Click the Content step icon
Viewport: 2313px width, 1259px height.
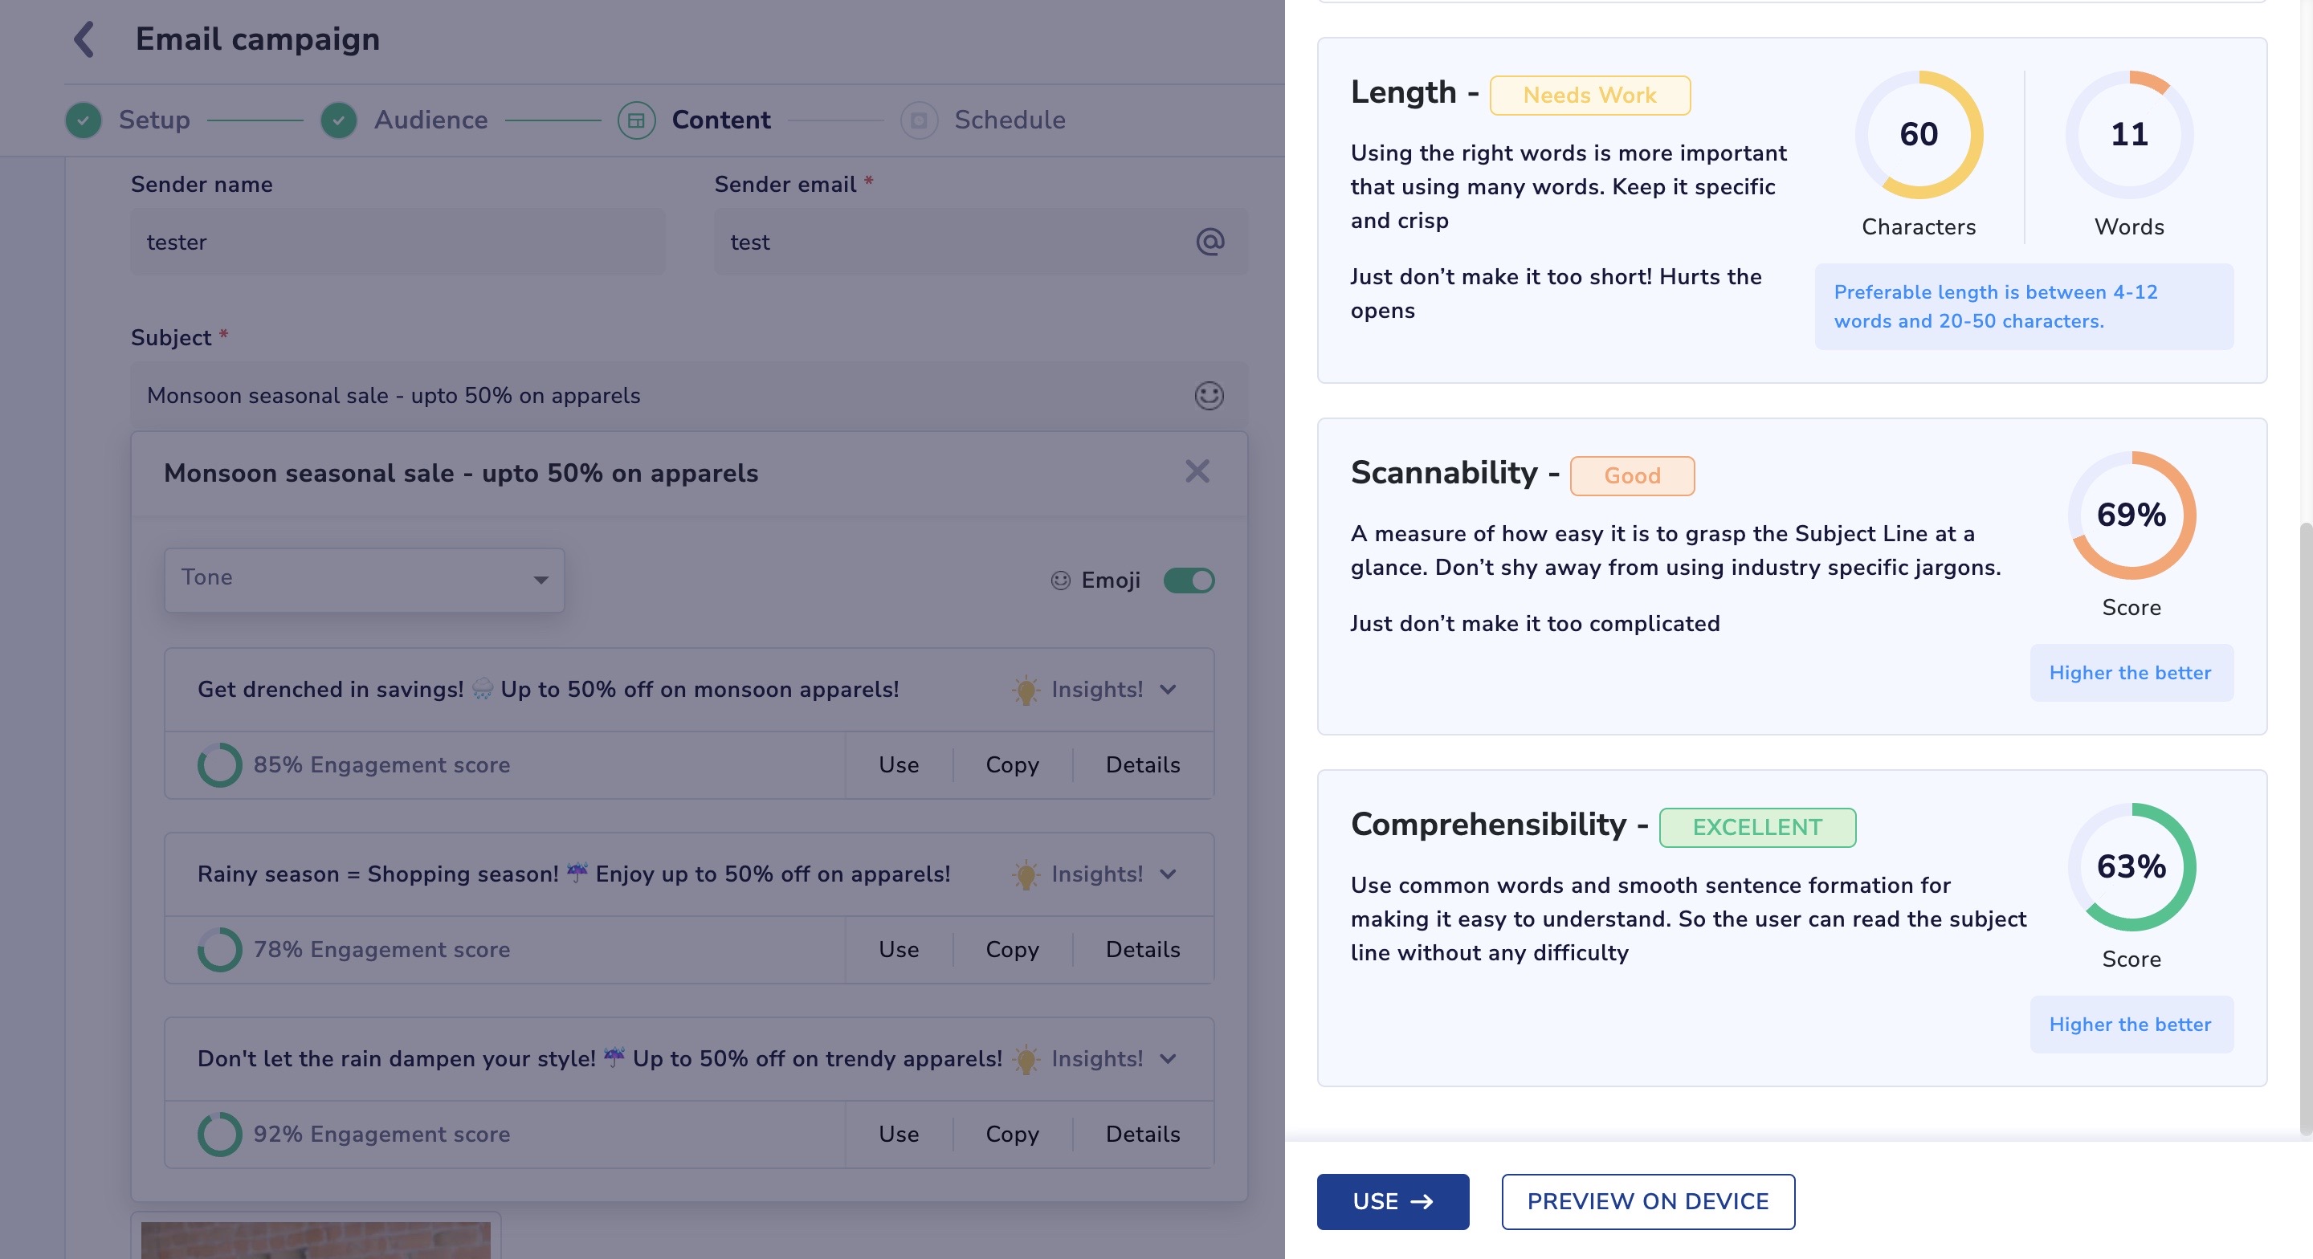[636, 120]
